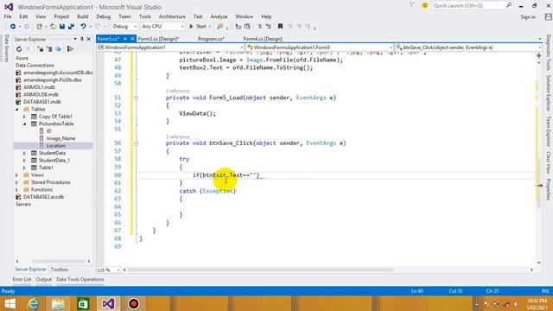The image size is (553, 311).
Task: Click the bookmark toggle icon in toolbar
Action: tap(280, 27)
